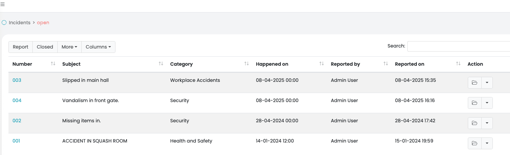Open folder icon for incident 001
Screen dimensions: 510x155
tap(475, 143)
